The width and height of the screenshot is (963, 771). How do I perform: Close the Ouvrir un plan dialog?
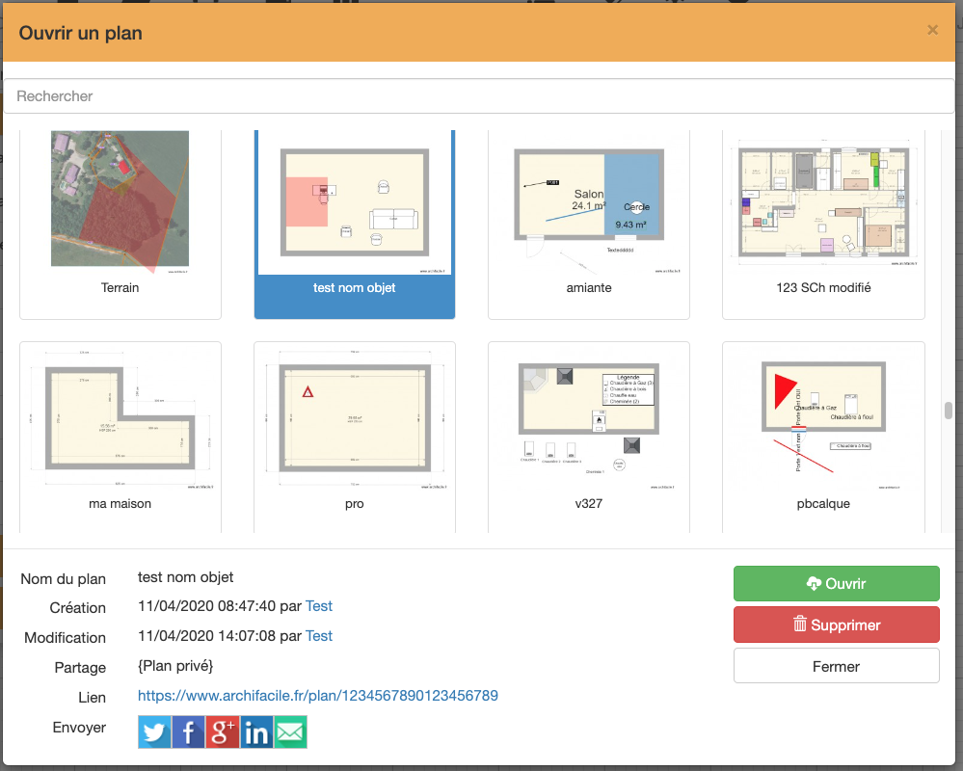(932, 30)
